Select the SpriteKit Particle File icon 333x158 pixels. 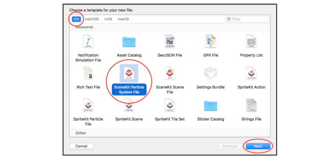[x=88, y=105]
